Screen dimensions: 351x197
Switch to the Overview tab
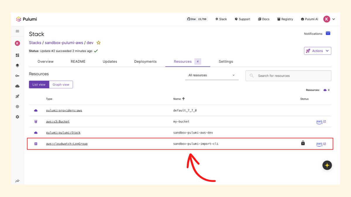point(46,62)
